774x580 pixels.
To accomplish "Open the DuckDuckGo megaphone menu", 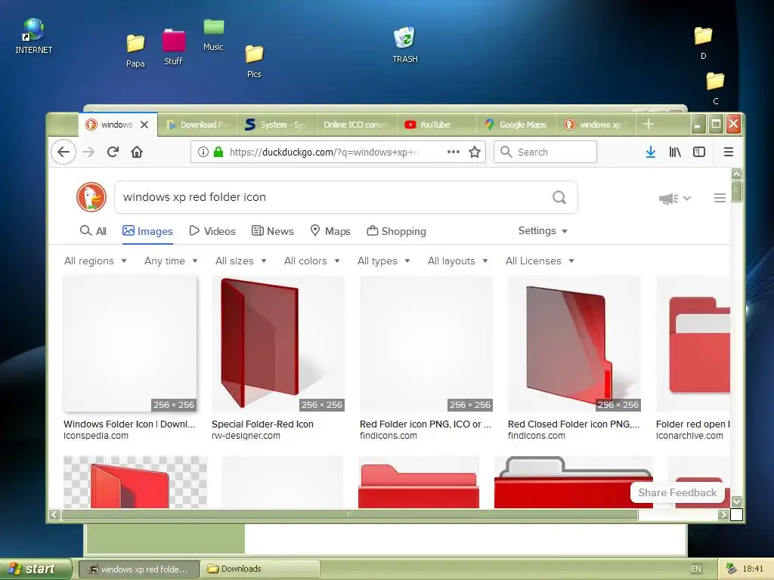I will pyautogui.click(x=674, y=199).
